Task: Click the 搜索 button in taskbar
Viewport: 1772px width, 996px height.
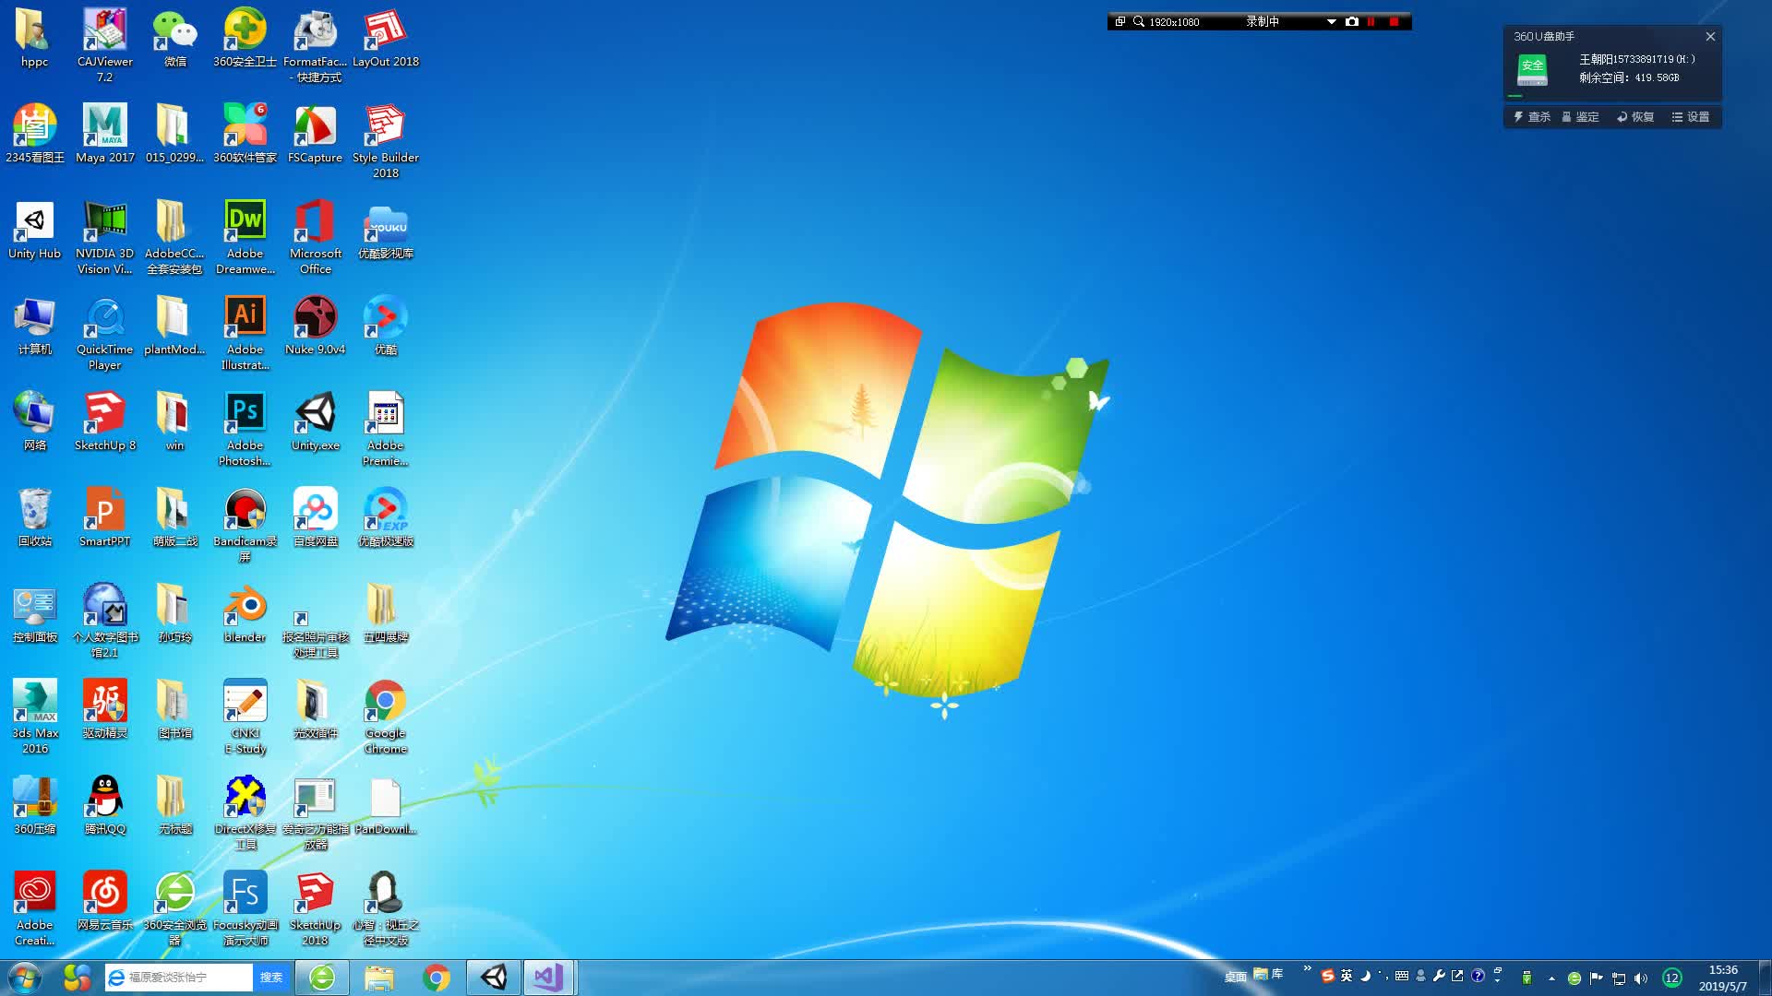Action: click(x=271, y=978)
